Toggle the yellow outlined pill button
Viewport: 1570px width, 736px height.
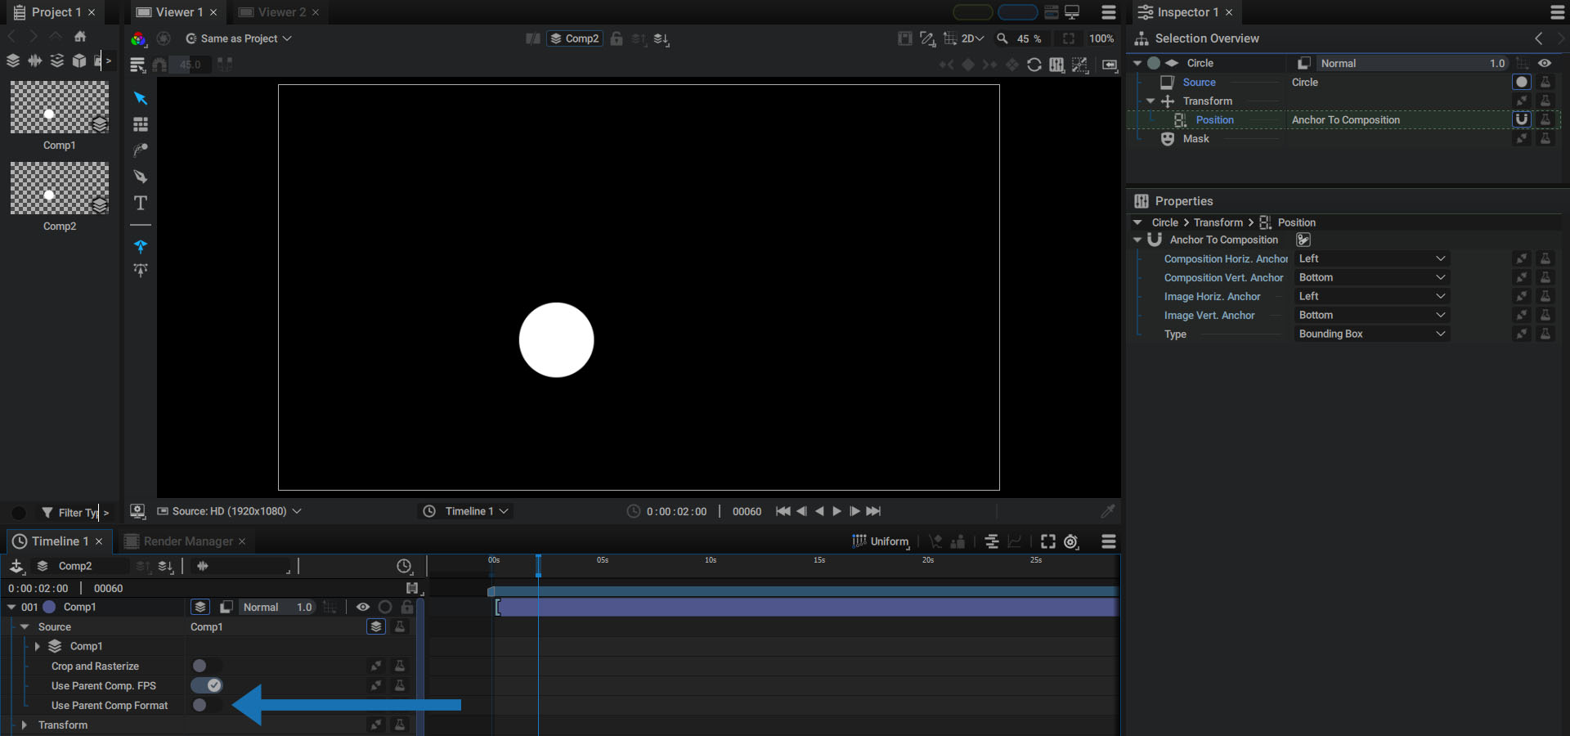pos(973,12)
